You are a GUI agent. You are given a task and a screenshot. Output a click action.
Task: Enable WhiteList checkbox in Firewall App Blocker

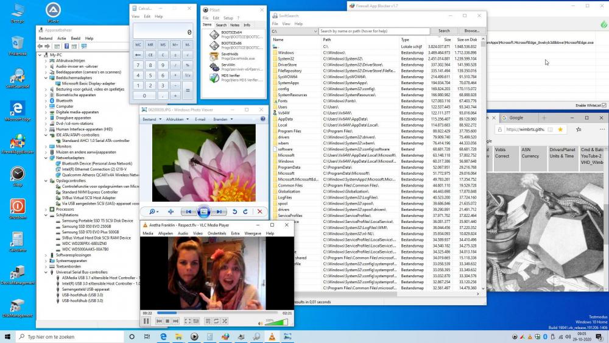[604, 105]
